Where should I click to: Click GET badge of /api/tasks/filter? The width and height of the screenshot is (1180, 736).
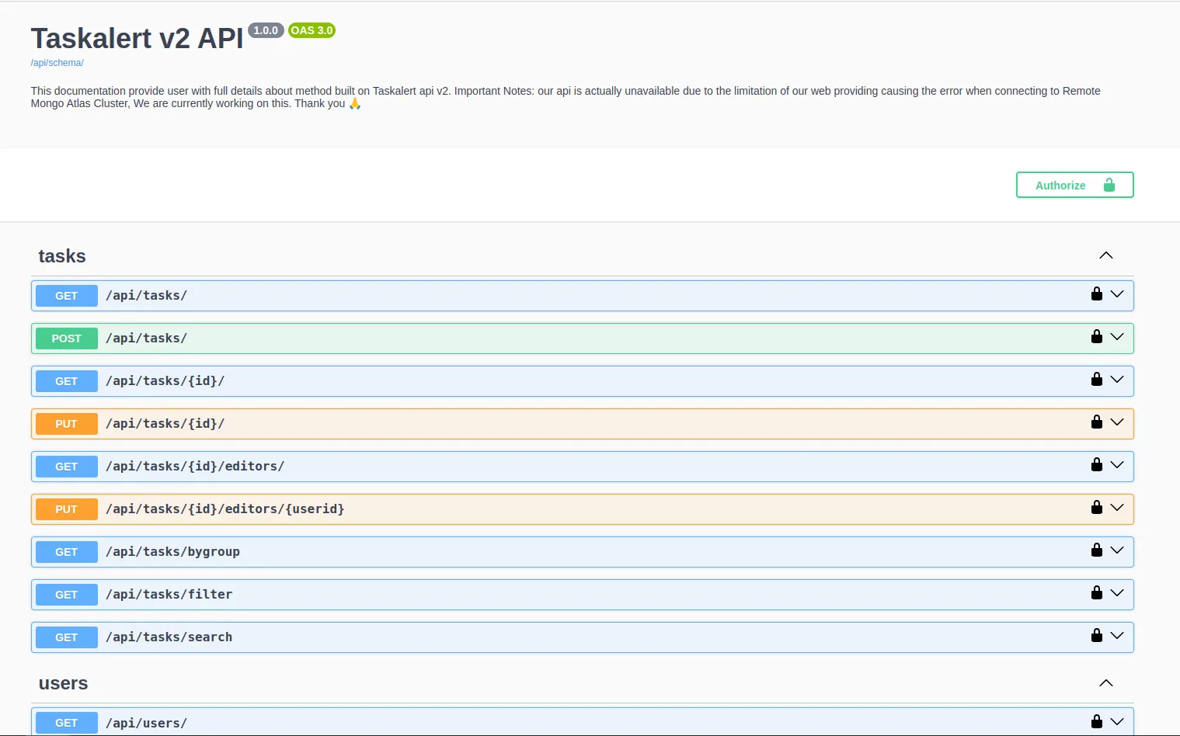tap(67, 595)
